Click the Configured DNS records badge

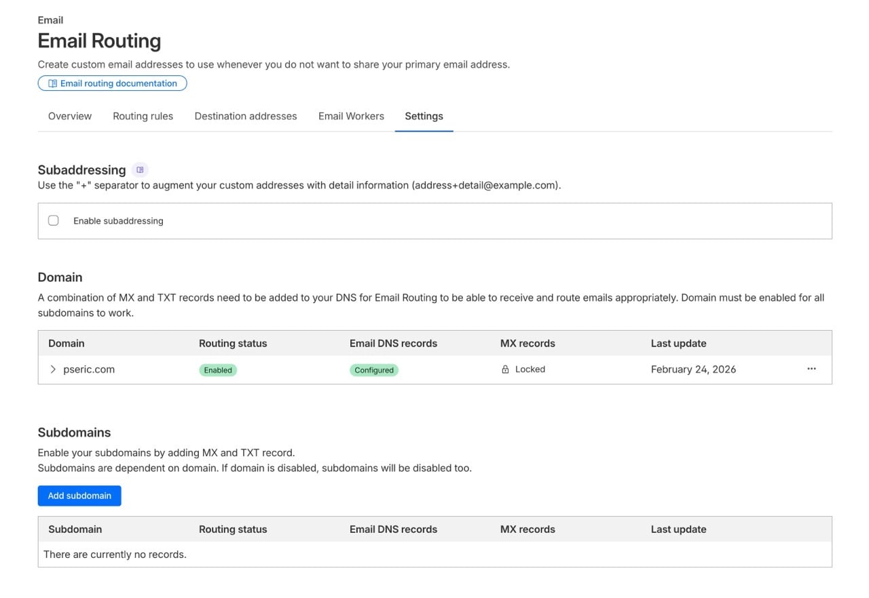click(373, 370)
